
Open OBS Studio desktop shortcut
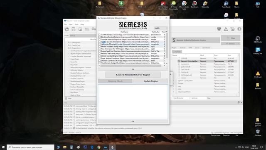[258, 39]
